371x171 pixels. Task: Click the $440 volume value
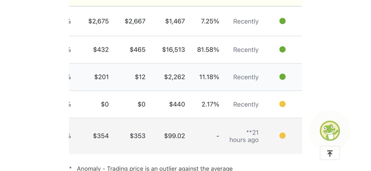point(177,104)
